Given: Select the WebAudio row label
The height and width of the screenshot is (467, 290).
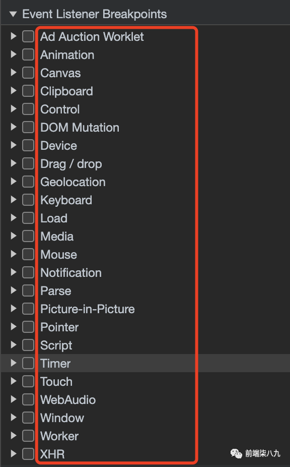Looking at the screenshot, I should [x=68, y=400].
